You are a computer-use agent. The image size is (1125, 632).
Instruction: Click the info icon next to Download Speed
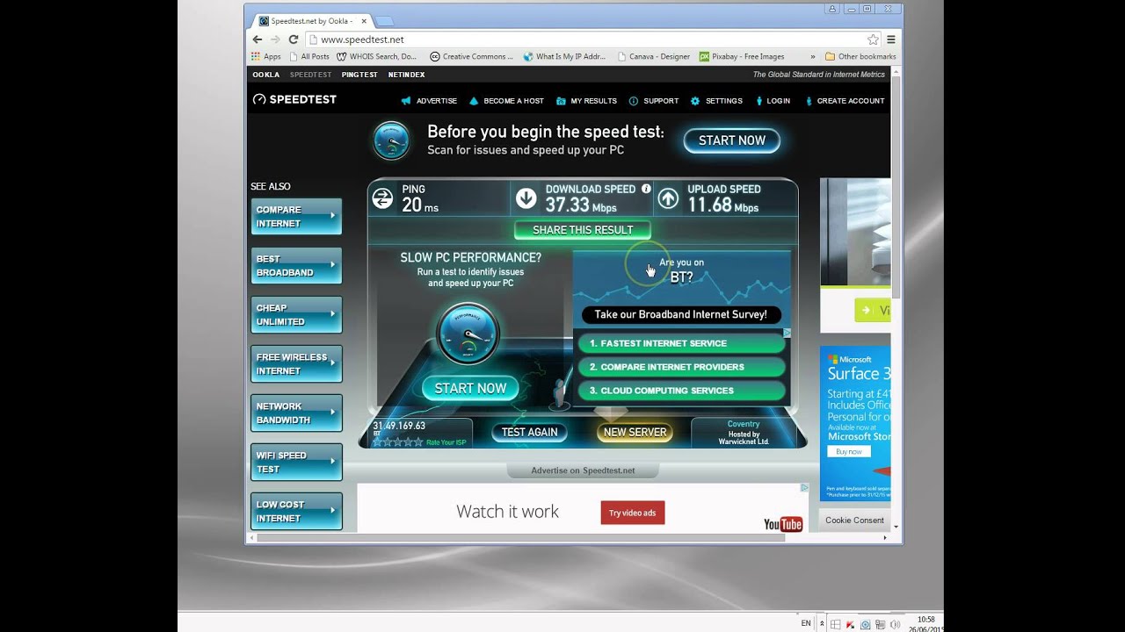646,189
